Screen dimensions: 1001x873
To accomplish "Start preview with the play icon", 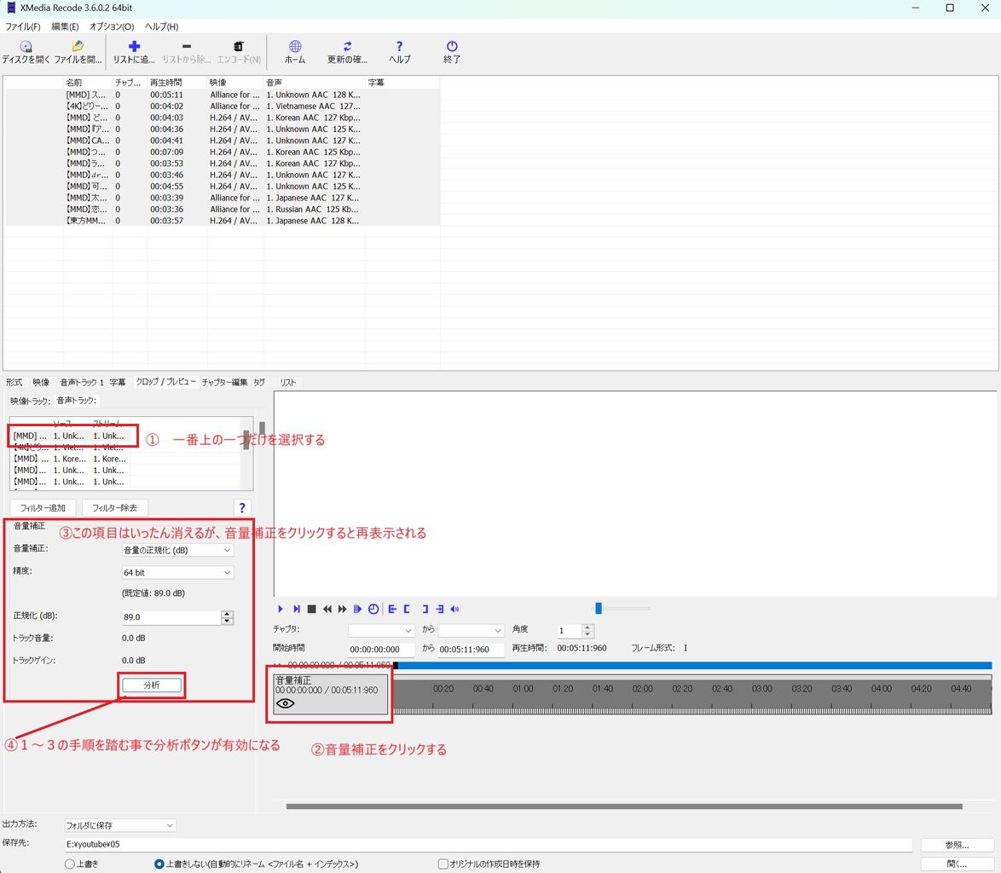I will (281, 609).
